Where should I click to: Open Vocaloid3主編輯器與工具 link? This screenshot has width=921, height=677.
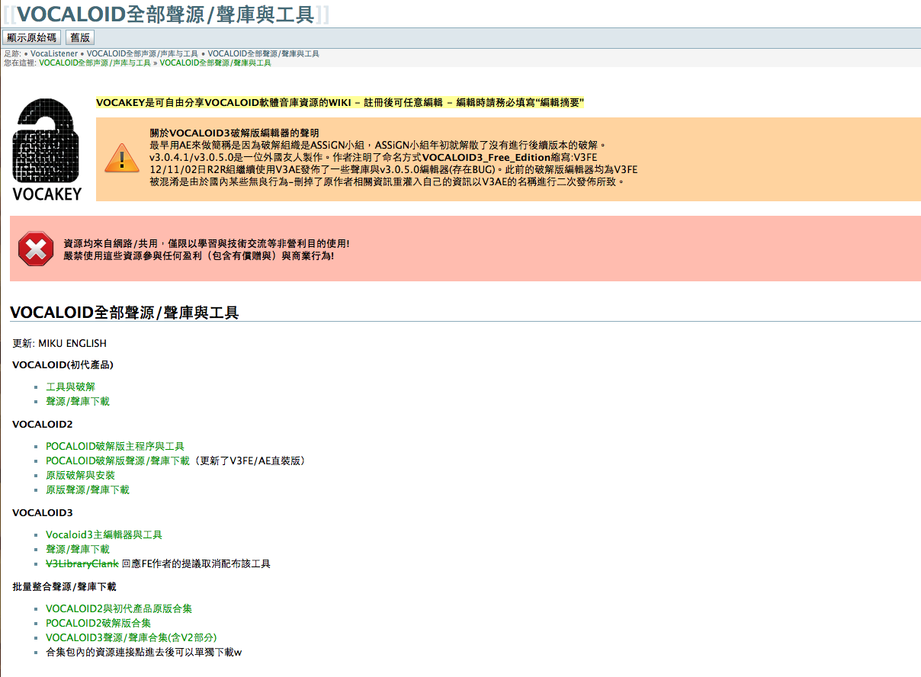tap(104, 534)
